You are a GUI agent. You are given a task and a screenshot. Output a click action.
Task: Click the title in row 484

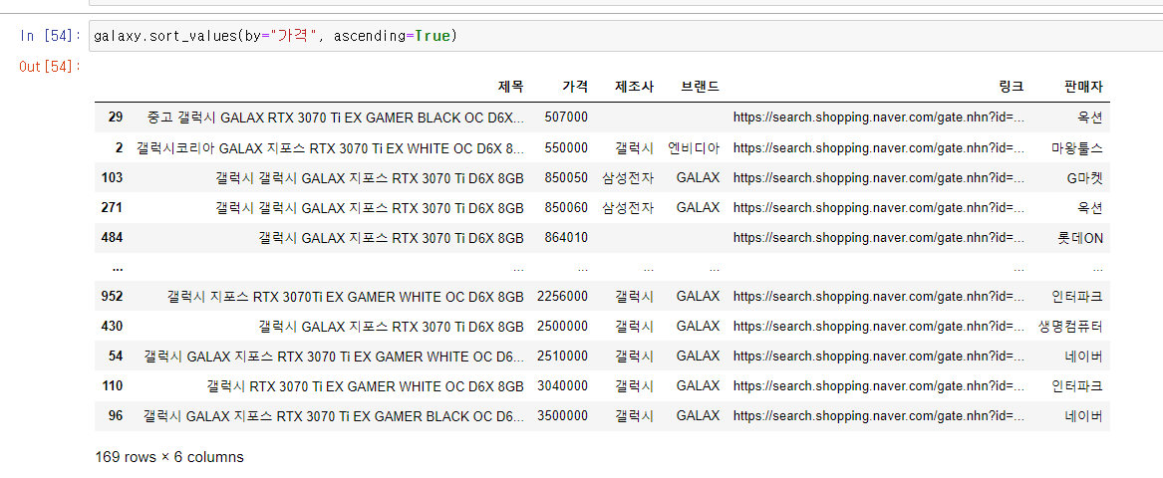391,237
